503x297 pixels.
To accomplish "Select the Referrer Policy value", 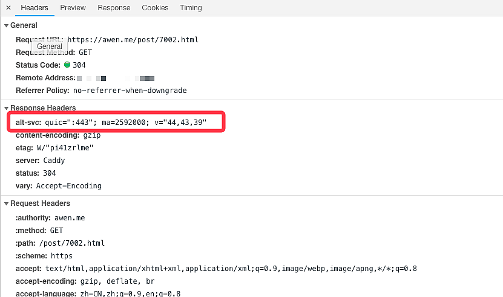I will (130, 91).
